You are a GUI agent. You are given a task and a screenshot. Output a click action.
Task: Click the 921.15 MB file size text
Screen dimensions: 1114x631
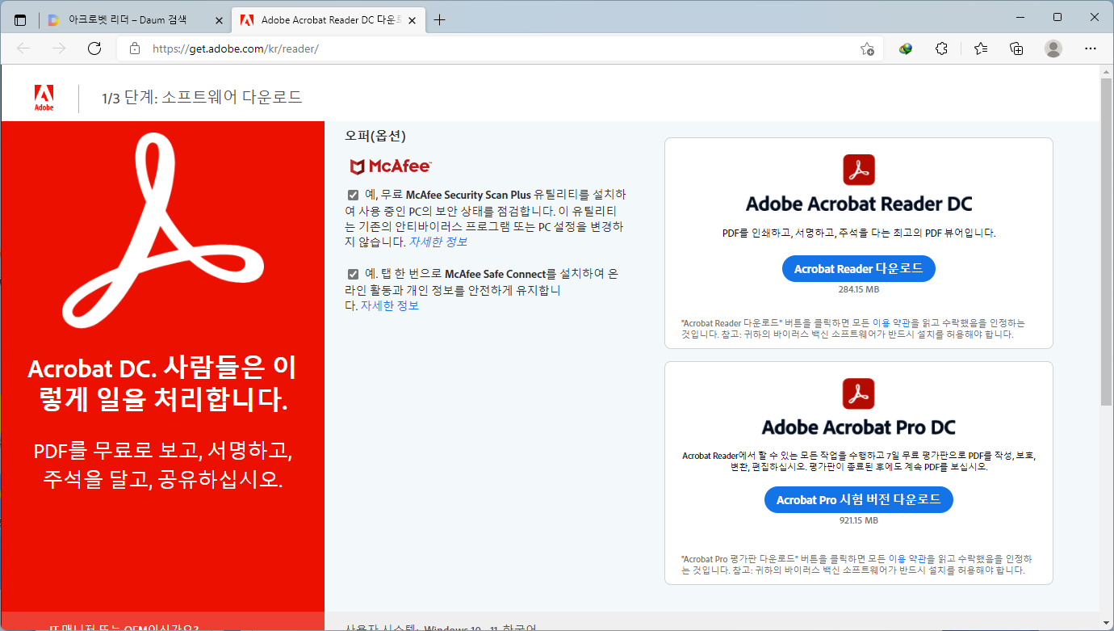pos(858,520)
